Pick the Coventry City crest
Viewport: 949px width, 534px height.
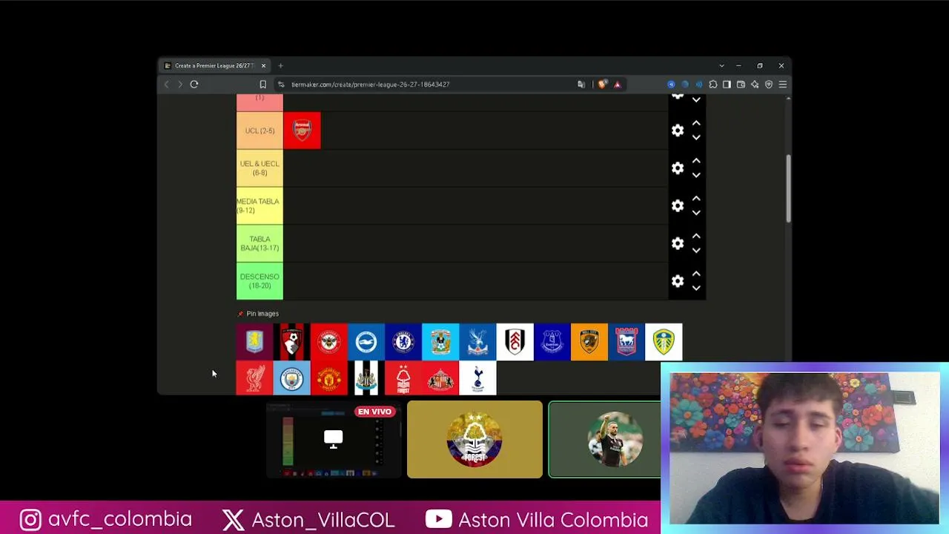(440, 342)
